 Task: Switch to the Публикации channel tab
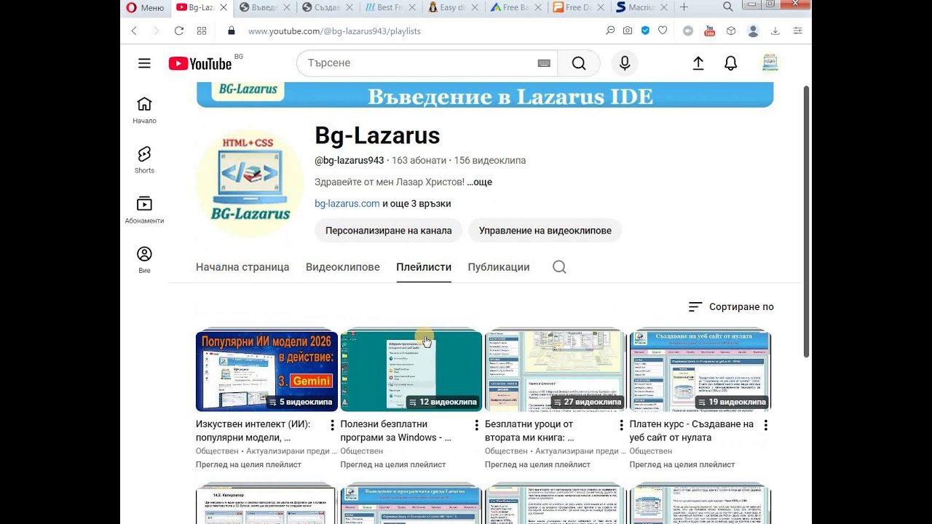pyautogui.click(x=499, y=267)
